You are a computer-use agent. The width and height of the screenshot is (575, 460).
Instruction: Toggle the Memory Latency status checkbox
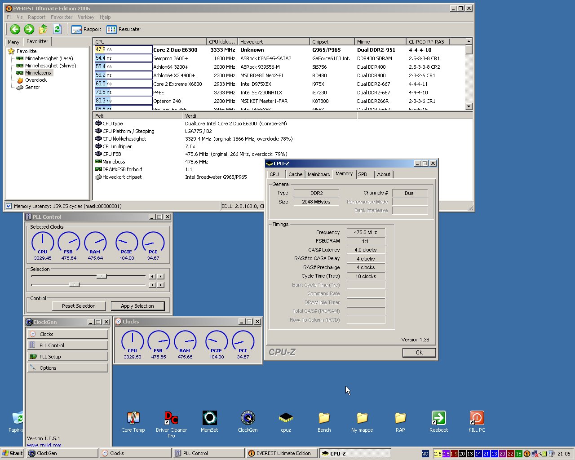click(x=9, y=206)
